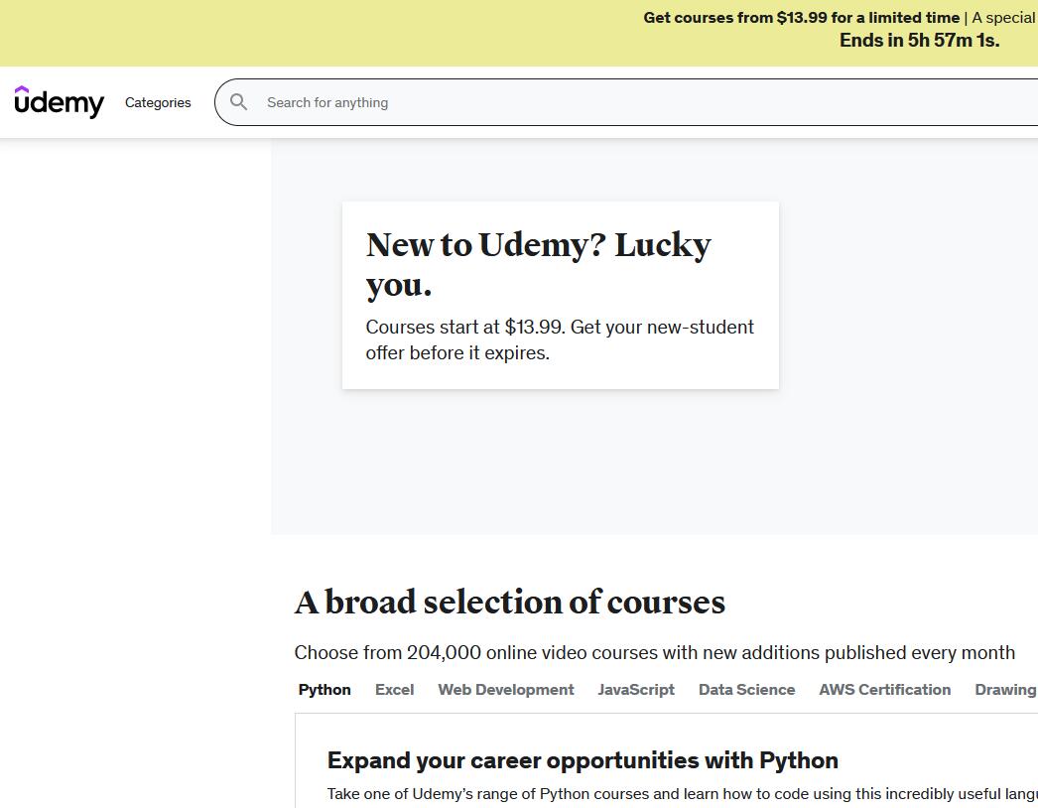Click the 'Get courses from $13.99' banner text

click(801, 18)
